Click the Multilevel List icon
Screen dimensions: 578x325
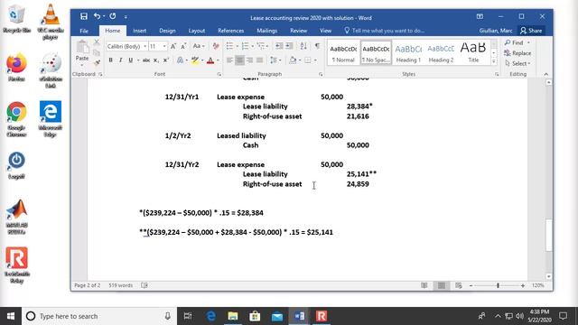[261, 46]
